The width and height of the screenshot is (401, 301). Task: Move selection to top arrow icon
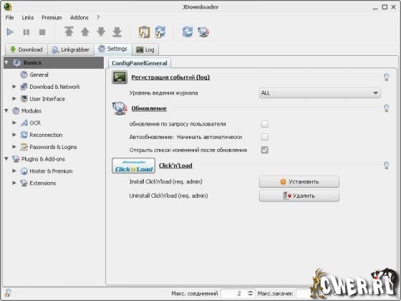69,32
